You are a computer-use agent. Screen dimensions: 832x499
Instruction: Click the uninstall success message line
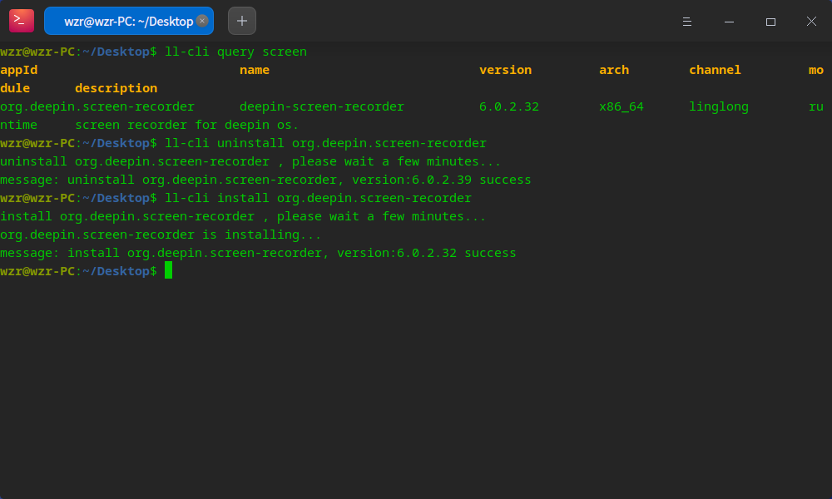(265, 179)
